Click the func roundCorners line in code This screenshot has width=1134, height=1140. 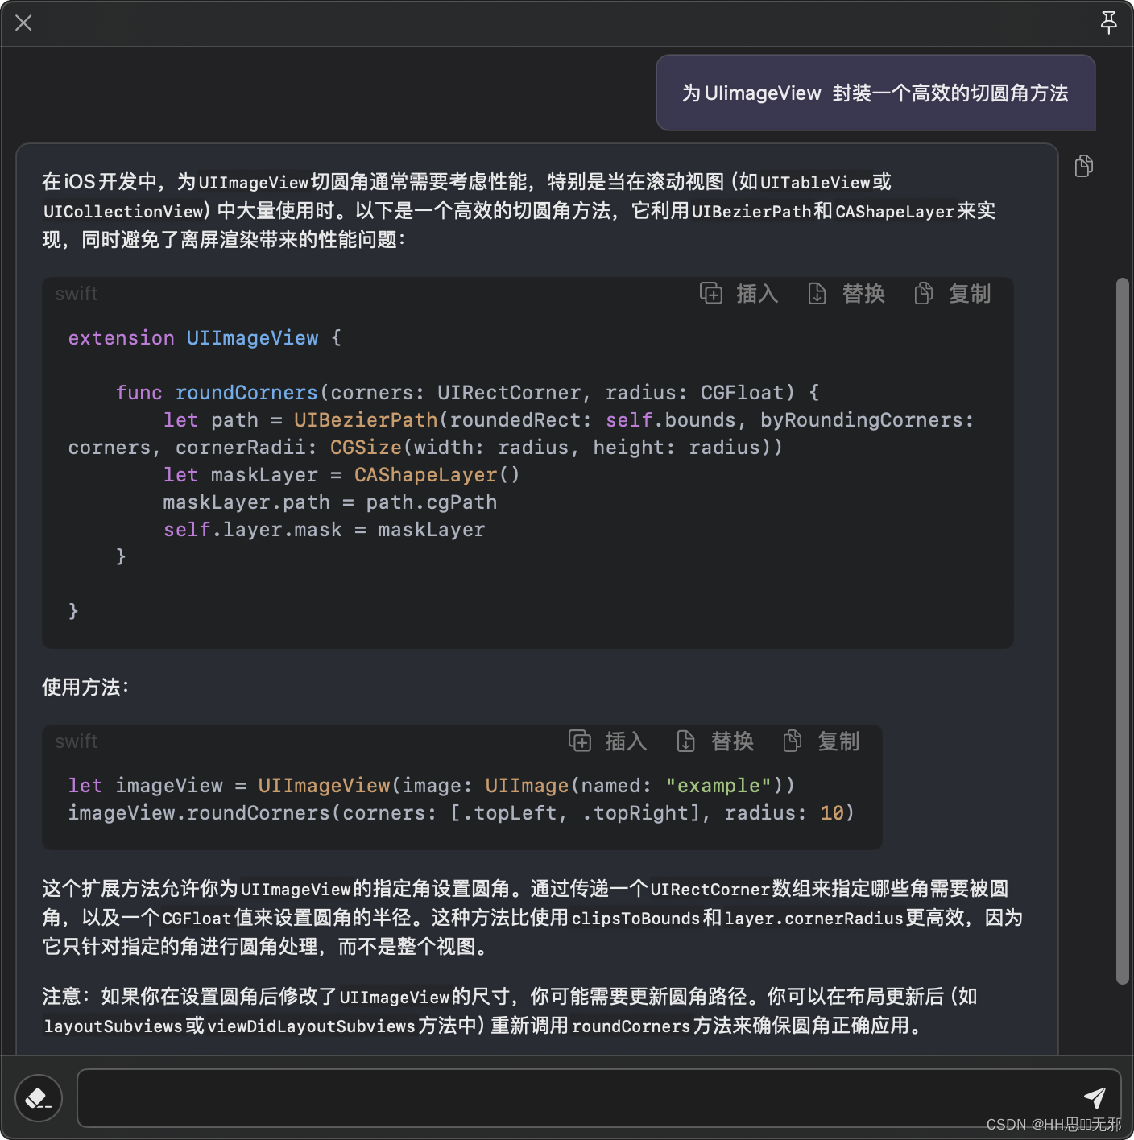467,393
